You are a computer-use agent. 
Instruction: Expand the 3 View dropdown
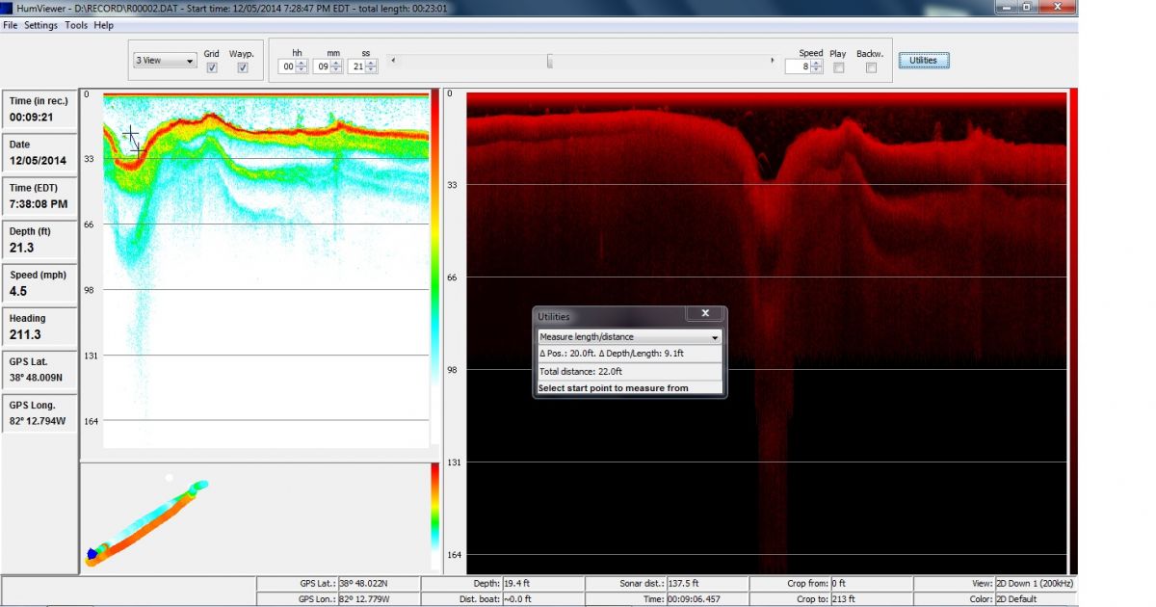tap(165, 61)
